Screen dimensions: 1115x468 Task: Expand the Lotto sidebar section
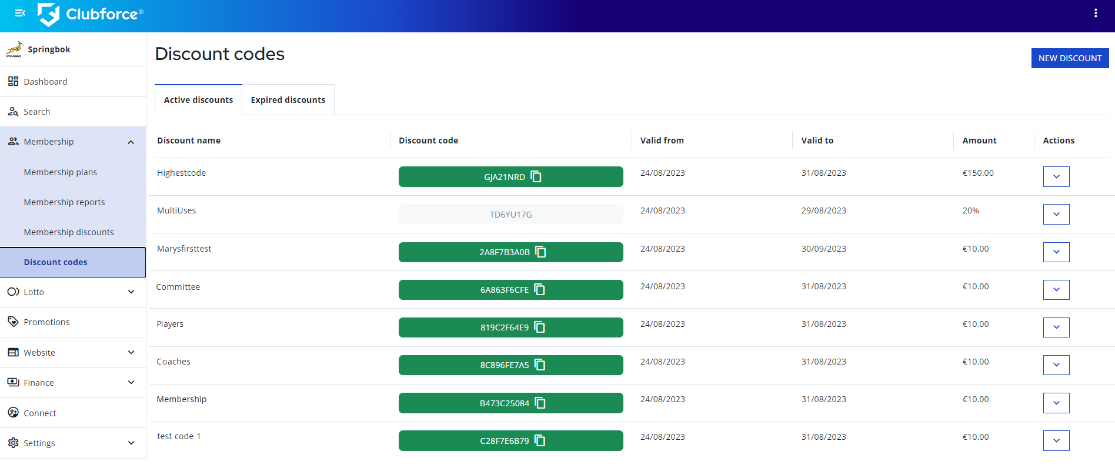coord(131,292)
